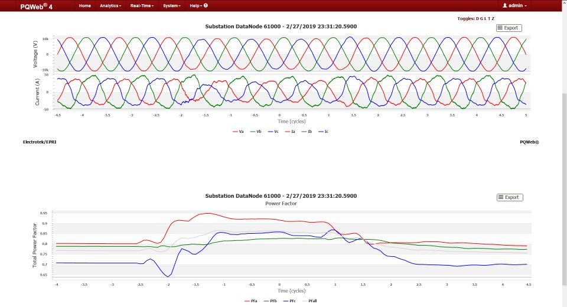Expand the Real-Time dropdown menu
The image size is (567, 307).
142,6
